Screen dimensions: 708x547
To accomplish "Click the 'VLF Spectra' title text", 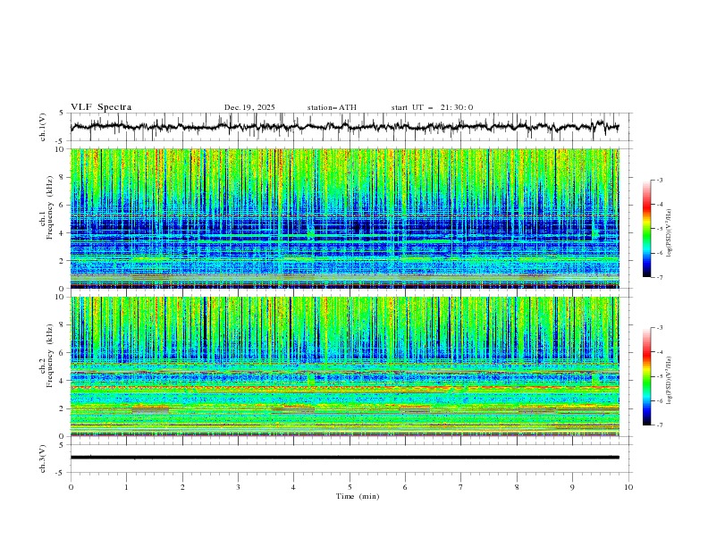I will click(x=101, y=107).
